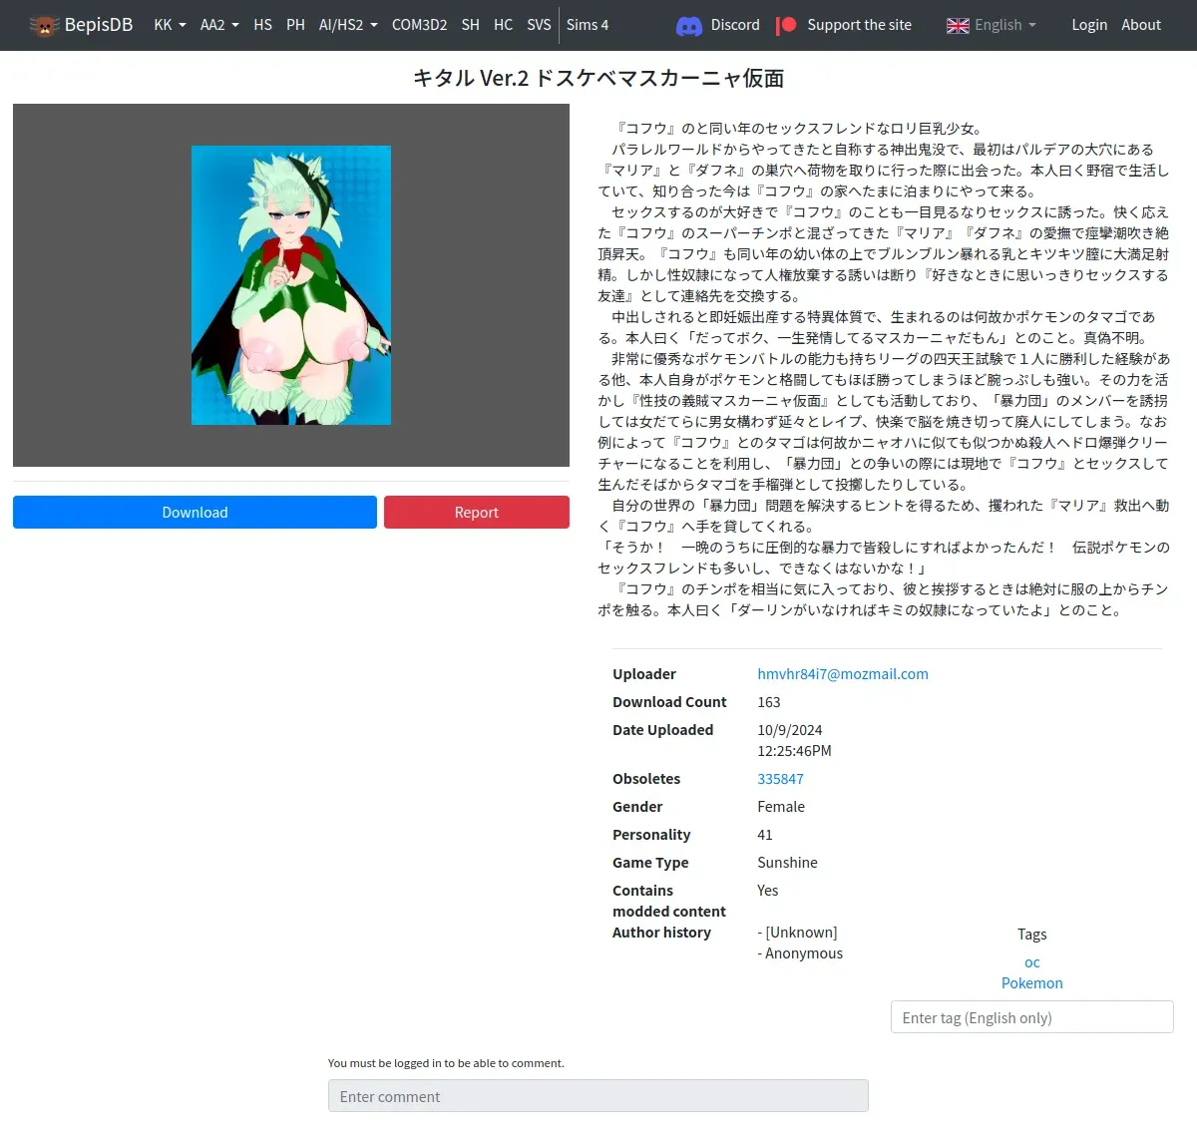Open the SVS section
Screen dimensions: 1197x1133
(x=539, y=25)
